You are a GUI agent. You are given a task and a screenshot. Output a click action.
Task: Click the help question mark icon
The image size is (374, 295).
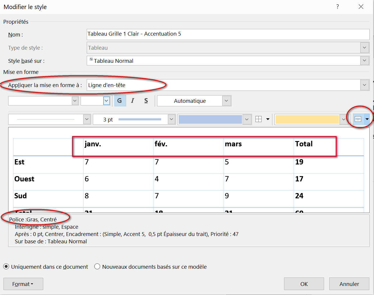338,7
